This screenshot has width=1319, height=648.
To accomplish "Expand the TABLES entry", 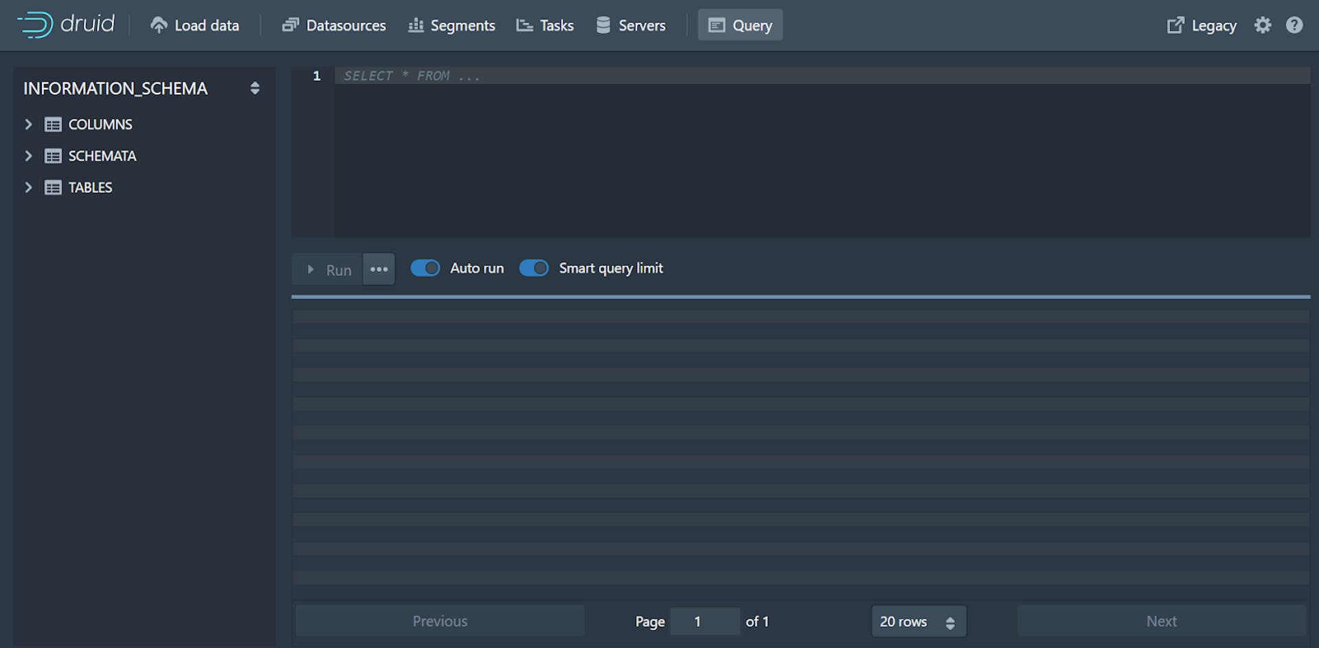I will tap(28, 187).
